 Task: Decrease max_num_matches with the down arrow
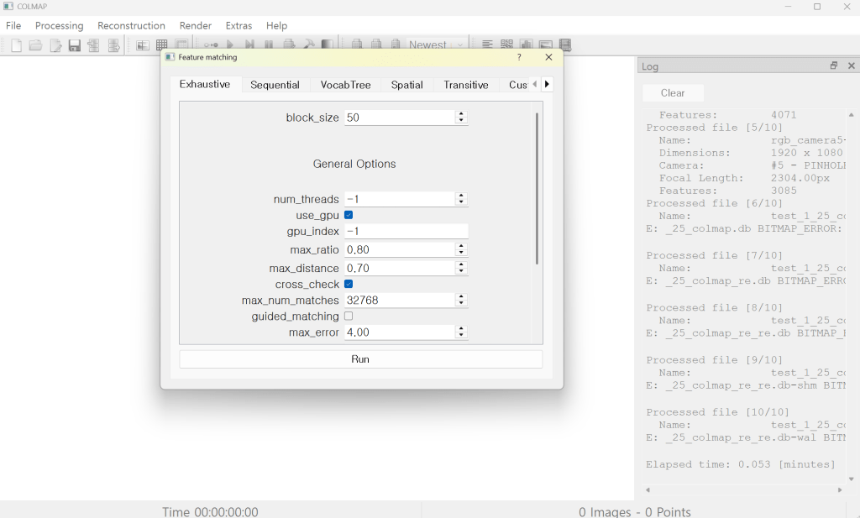pyautogui.click(x=461, y=304)
